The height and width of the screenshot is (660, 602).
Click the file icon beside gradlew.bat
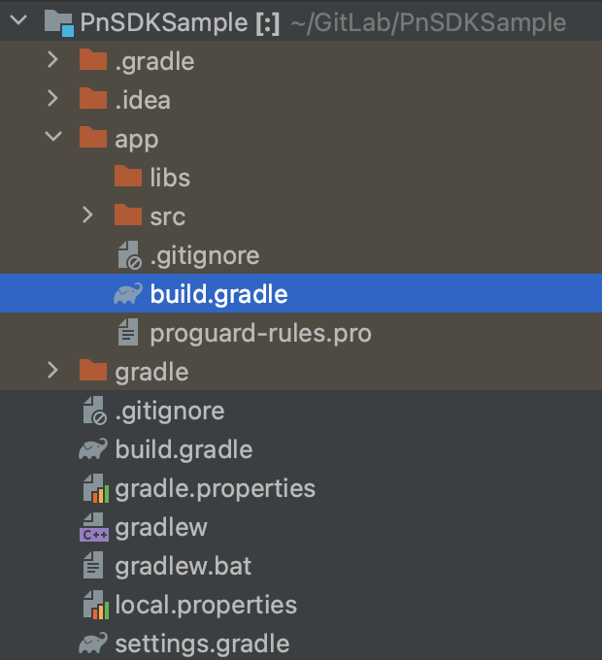(x=92, y=566)
